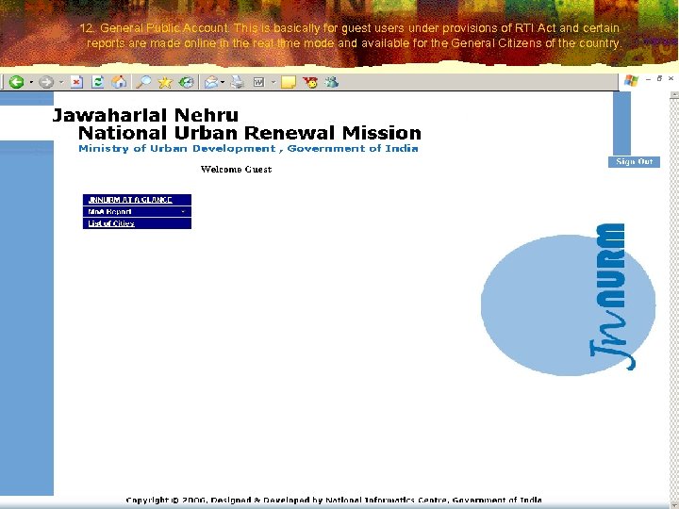Restore the browser window size
The width and height of the screenshot is (679, 509).
(x=659, y=78)
